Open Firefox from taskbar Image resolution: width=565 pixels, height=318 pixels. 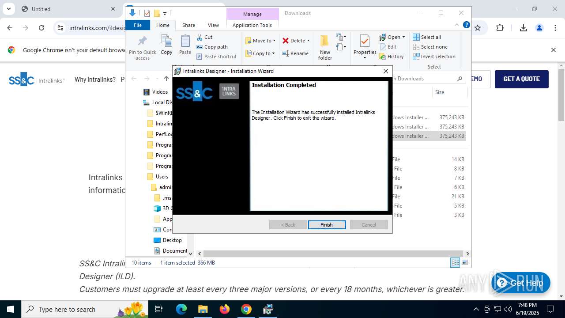(225, 309)
